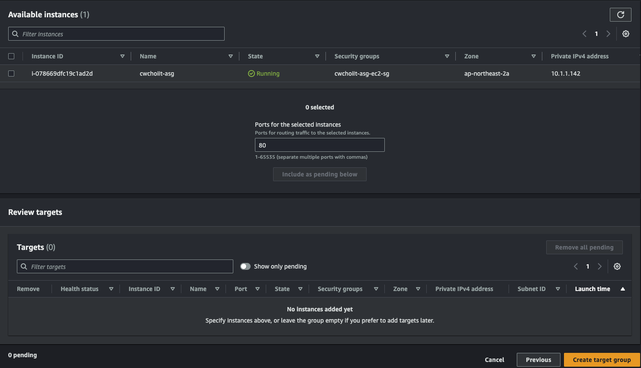Check instance i-078669dfc19c1ad2d

pyautogui.click(x=11, y=74)
